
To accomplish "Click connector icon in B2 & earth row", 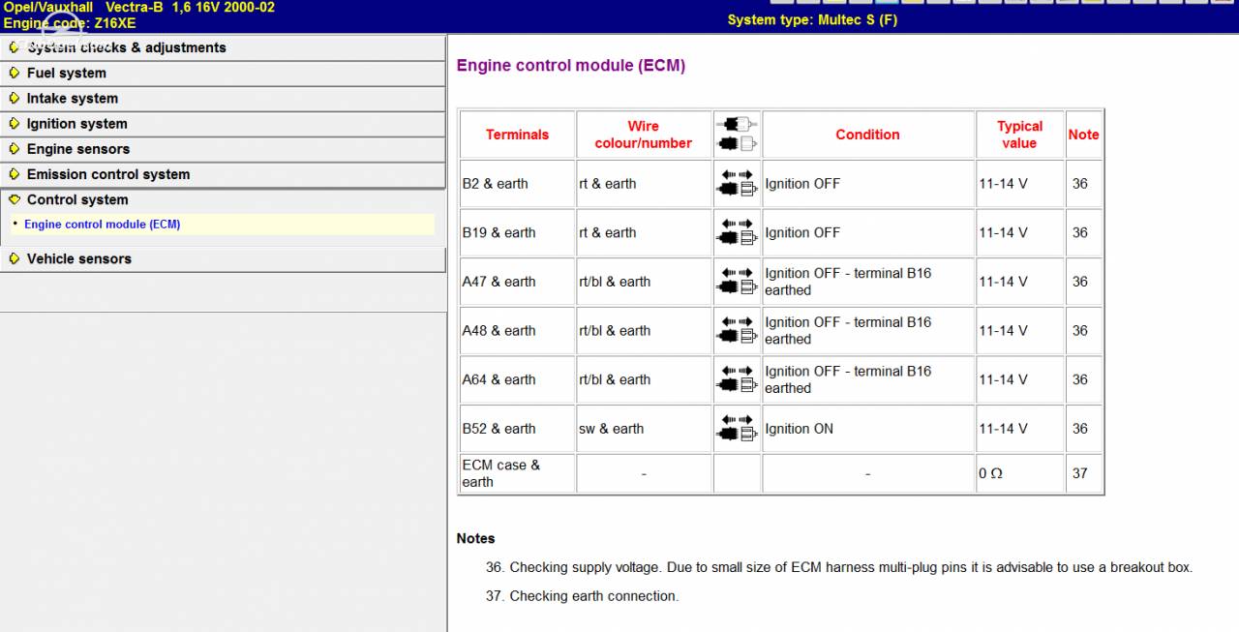I will [737, 183].
